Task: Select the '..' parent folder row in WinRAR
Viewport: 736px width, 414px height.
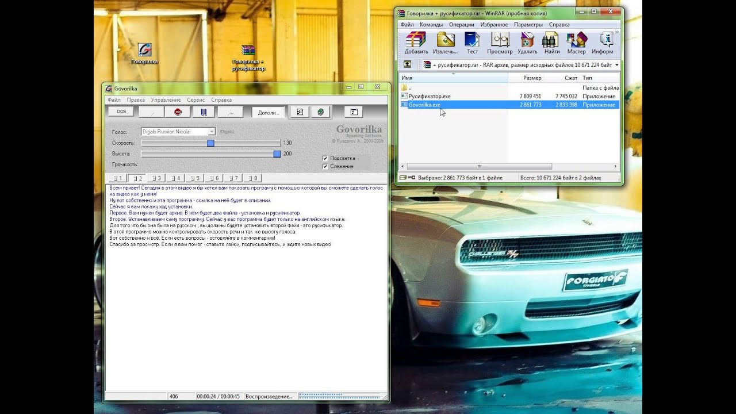Action: pos(509,87)
